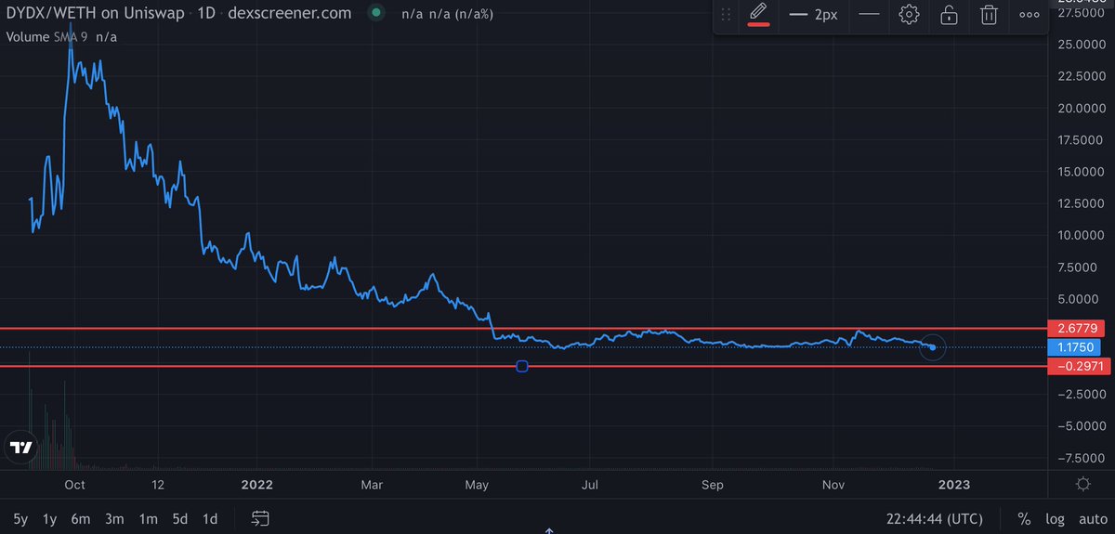
Task: Open line color picker with pencil icon
Action: (x=758, y=15)
